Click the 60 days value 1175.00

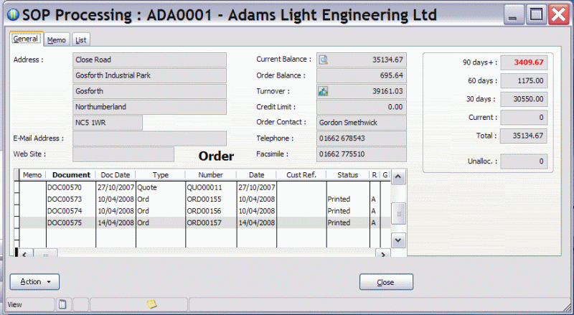(524, 80)
